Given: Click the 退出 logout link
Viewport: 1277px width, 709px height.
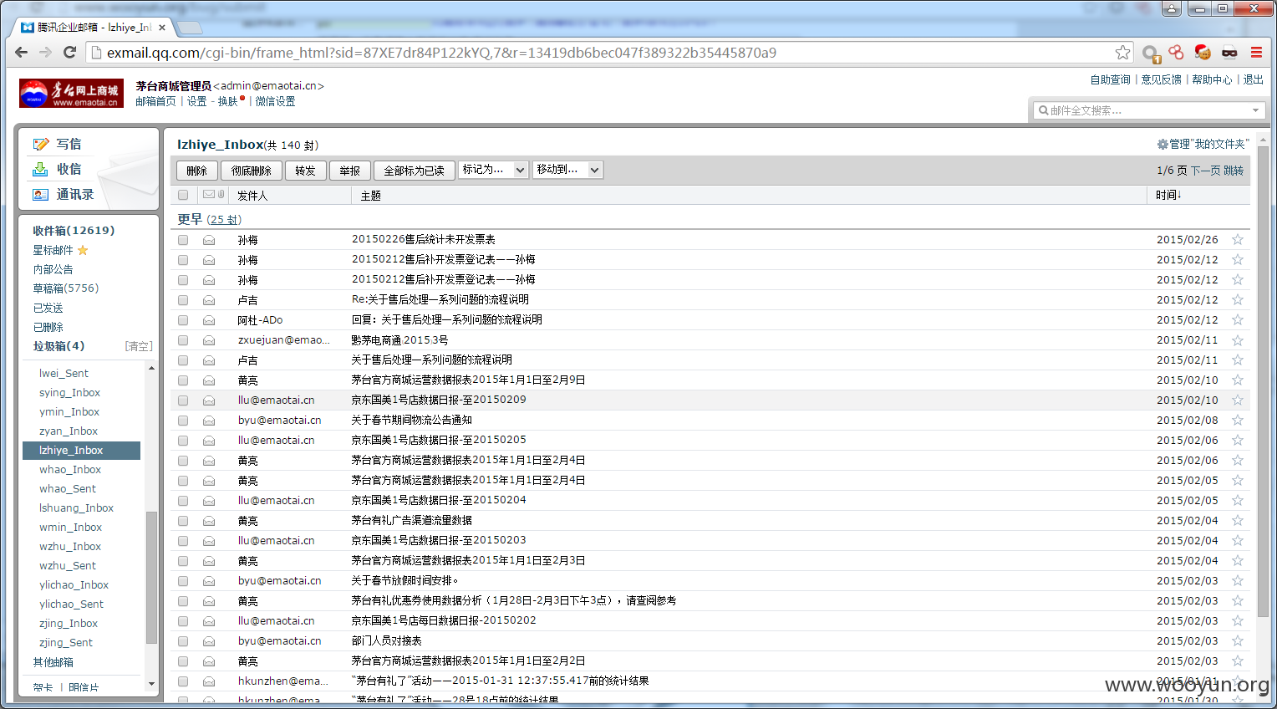Looking at the screenshot, I should coord(1253,79).
